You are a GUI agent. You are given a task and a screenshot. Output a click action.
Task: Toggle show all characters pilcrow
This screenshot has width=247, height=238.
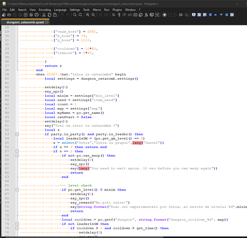point(119,15)
